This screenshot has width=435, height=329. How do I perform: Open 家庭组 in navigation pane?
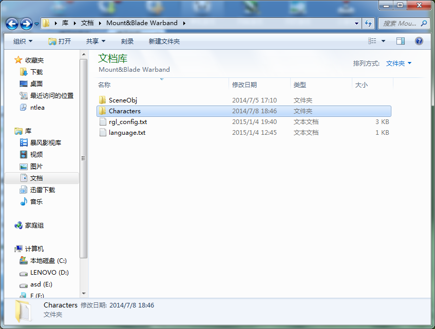click(34, 225)
